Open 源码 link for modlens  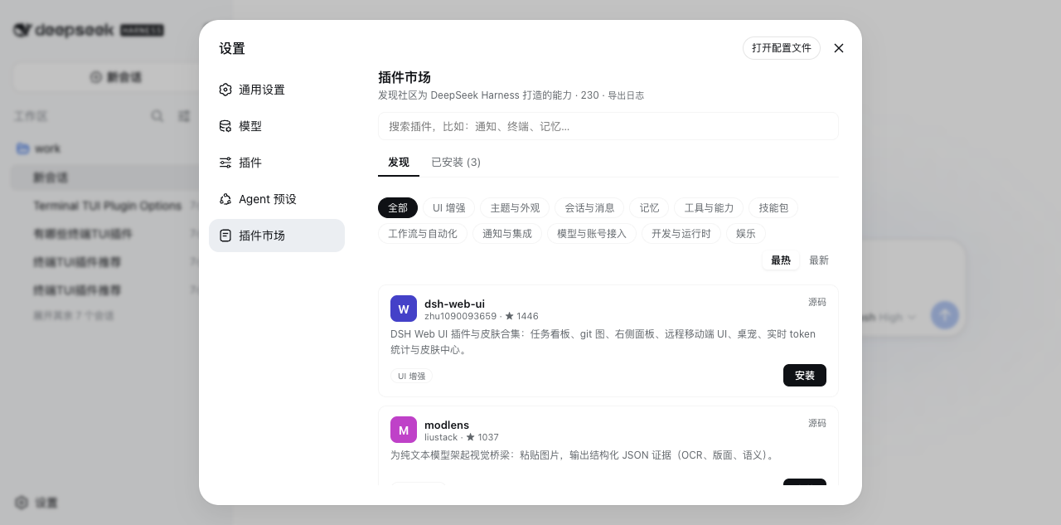(x=817, y=423)
